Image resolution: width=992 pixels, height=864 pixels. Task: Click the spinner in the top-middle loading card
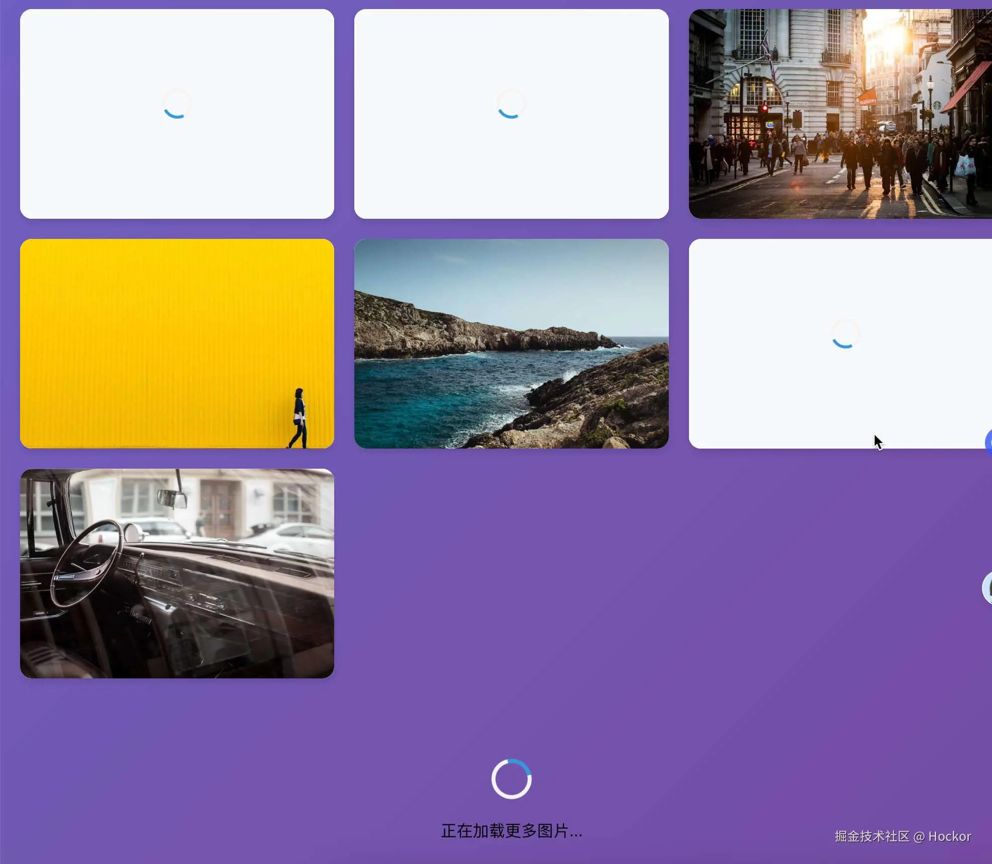tap(511, 105)
